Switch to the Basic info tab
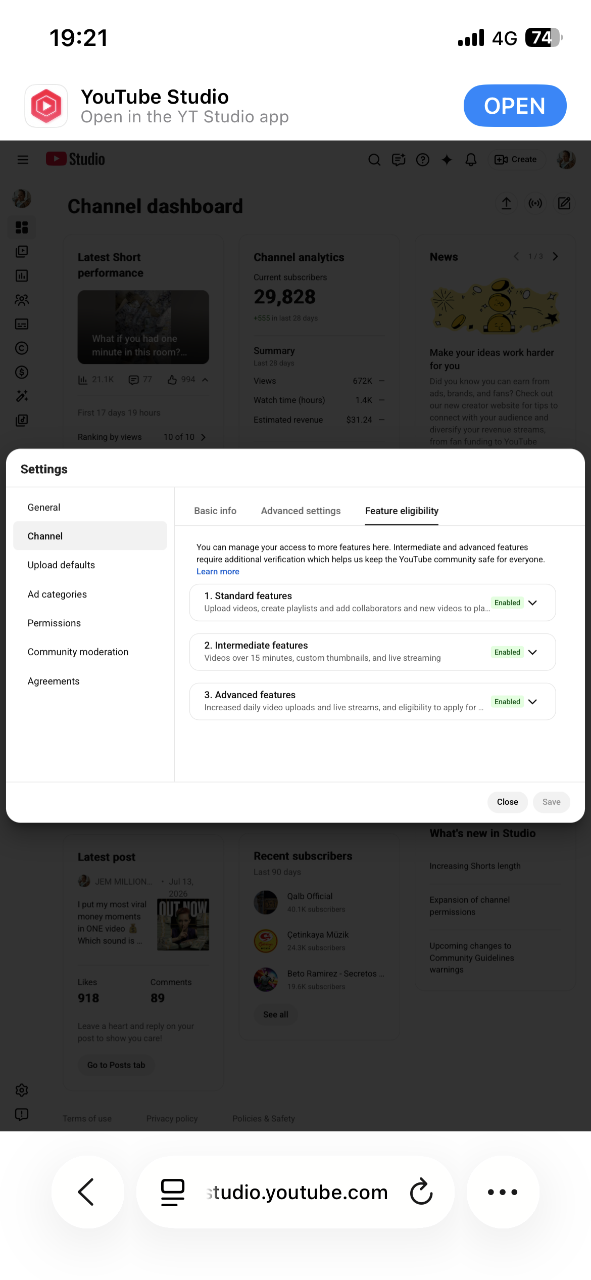Screen dimensions: 591x1280 [x=215, y=511]
